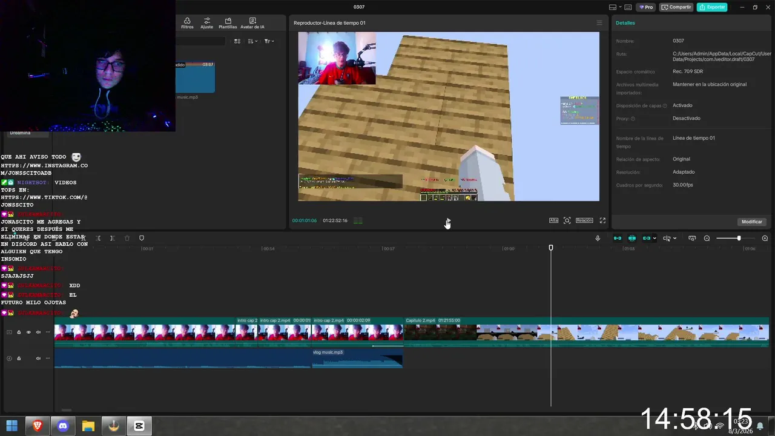Click the play button in the player

pos(448,220)
